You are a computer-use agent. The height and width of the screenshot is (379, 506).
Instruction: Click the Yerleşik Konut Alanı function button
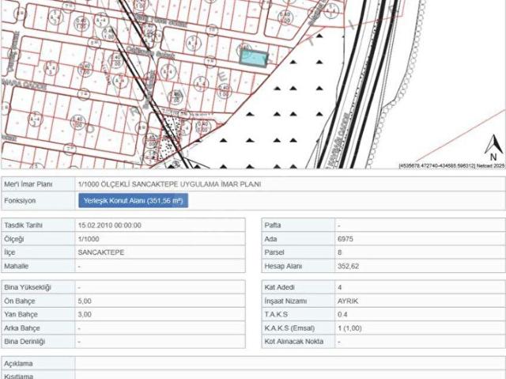pyautogui.click(x=133, y=201)
